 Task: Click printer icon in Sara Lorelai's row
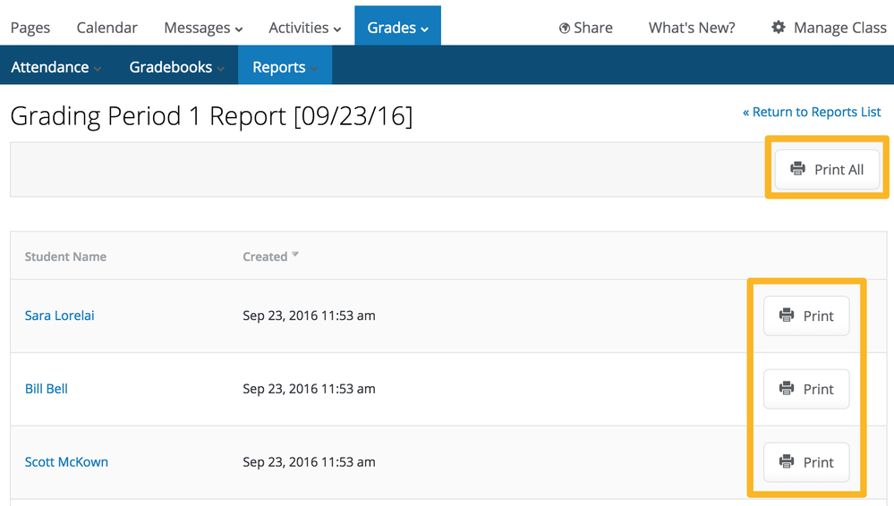tap(787, 316)
